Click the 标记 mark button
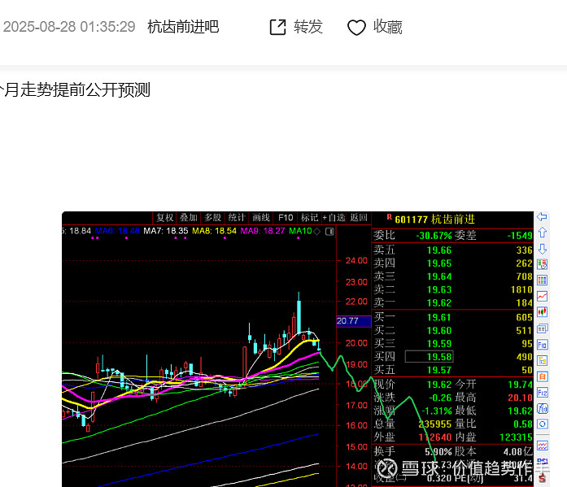The width and height of the screenshot is (567, 487). pyautogui.click(x=310, y=218)
